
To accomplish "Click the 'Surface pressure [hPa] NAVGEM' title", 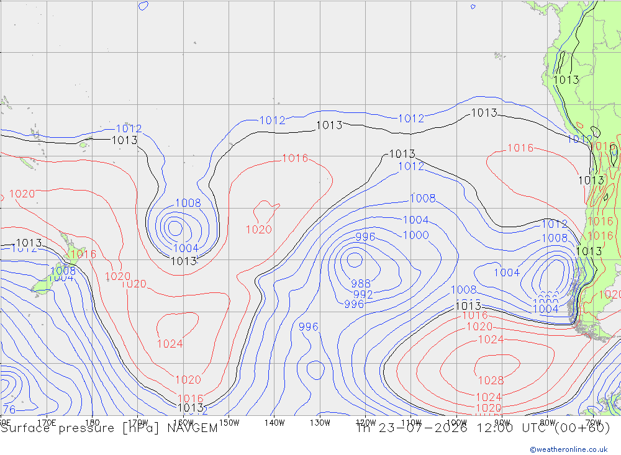I will pyautogui.click(x=109, y=428).
